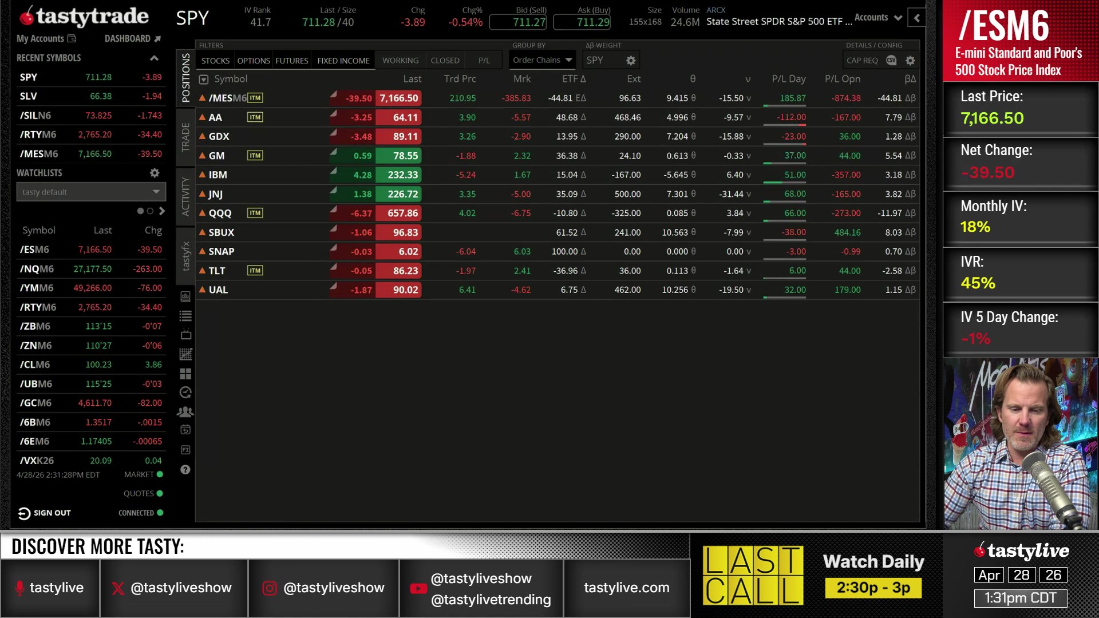Open the list view icon in sidebar

pyautogui.click(x=185, y=315)
